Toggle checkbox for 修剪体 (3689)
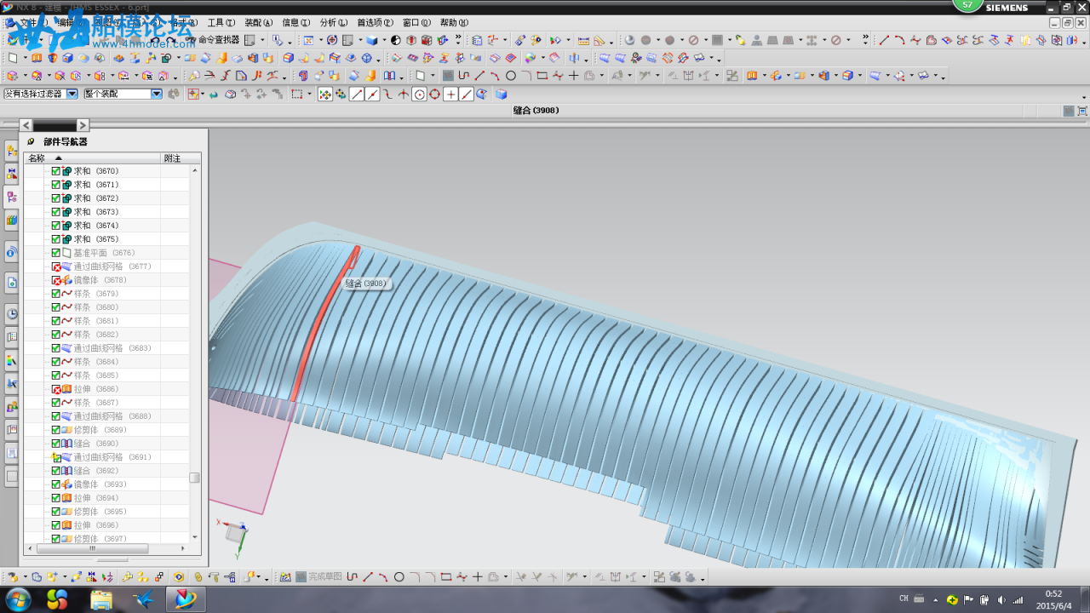 coord(56,430)
